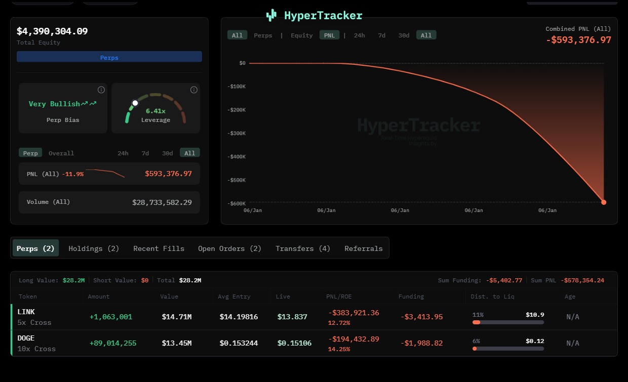Select PNL mode on the chart
This screenshot has height=382, width=628.
[x=329, y=35]
